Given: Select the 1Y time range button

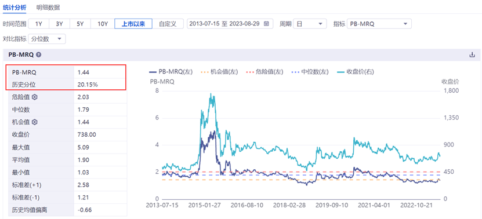Looking at the screenshot, I should pyautogui.click(x=38, y=24).
